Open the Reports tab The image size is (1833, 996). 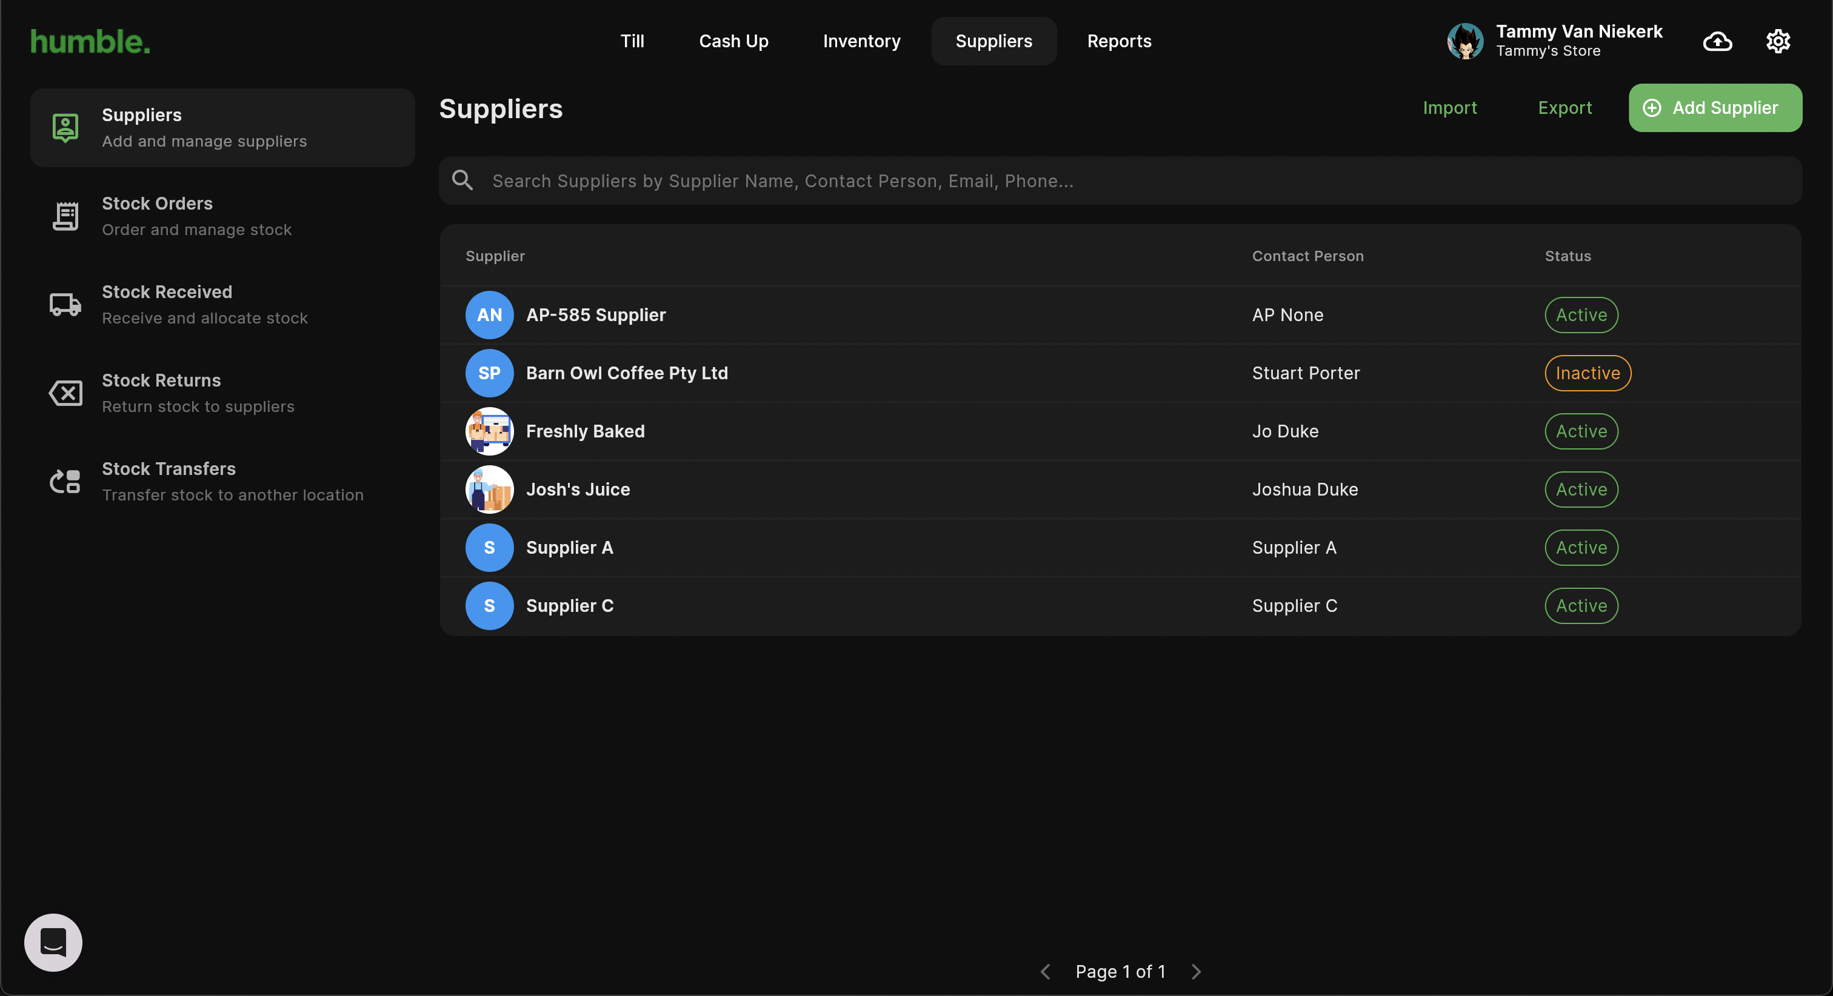pyautogui.click(x=1120, y=41)
